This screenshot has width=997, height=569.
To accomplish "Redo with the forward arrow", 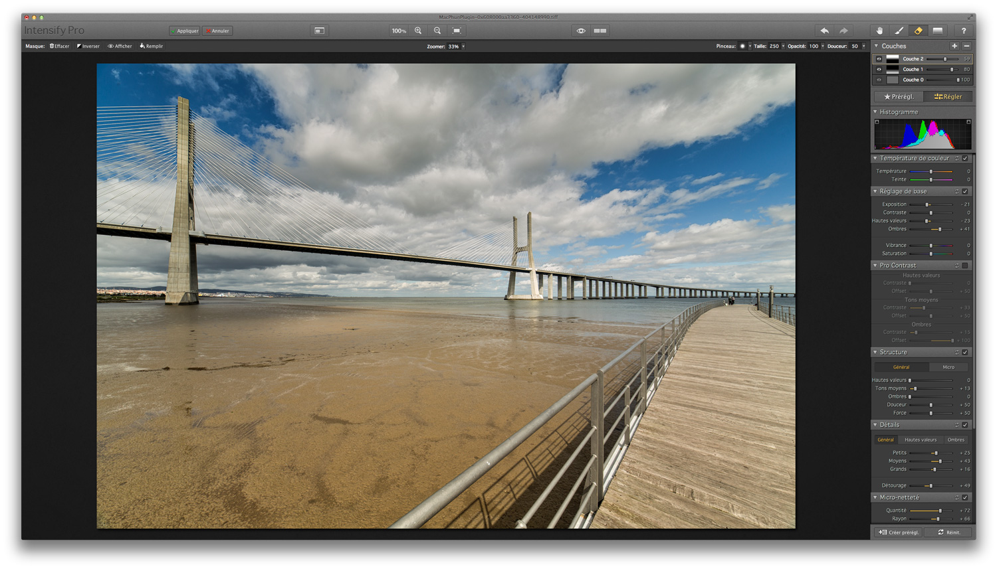I will [x=843, y=31].
